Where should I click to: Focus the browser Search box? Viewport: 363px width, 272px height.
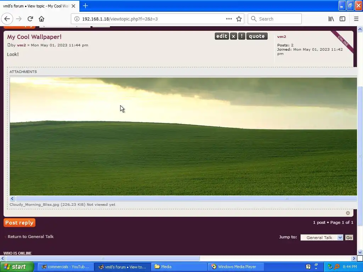point(275,19)
